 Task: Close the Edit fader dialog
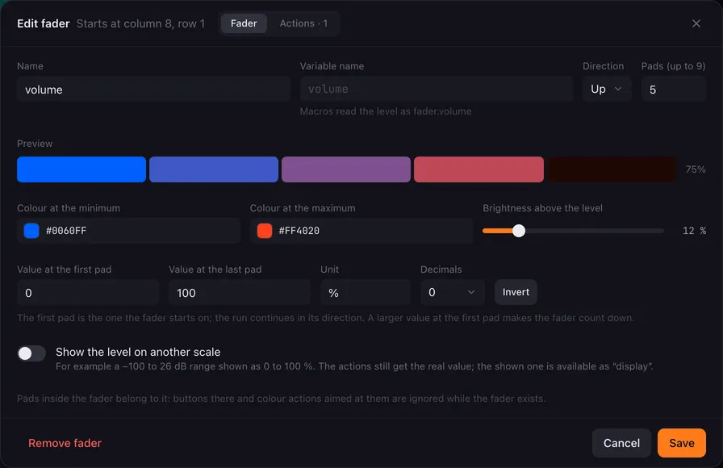[696, 23]
